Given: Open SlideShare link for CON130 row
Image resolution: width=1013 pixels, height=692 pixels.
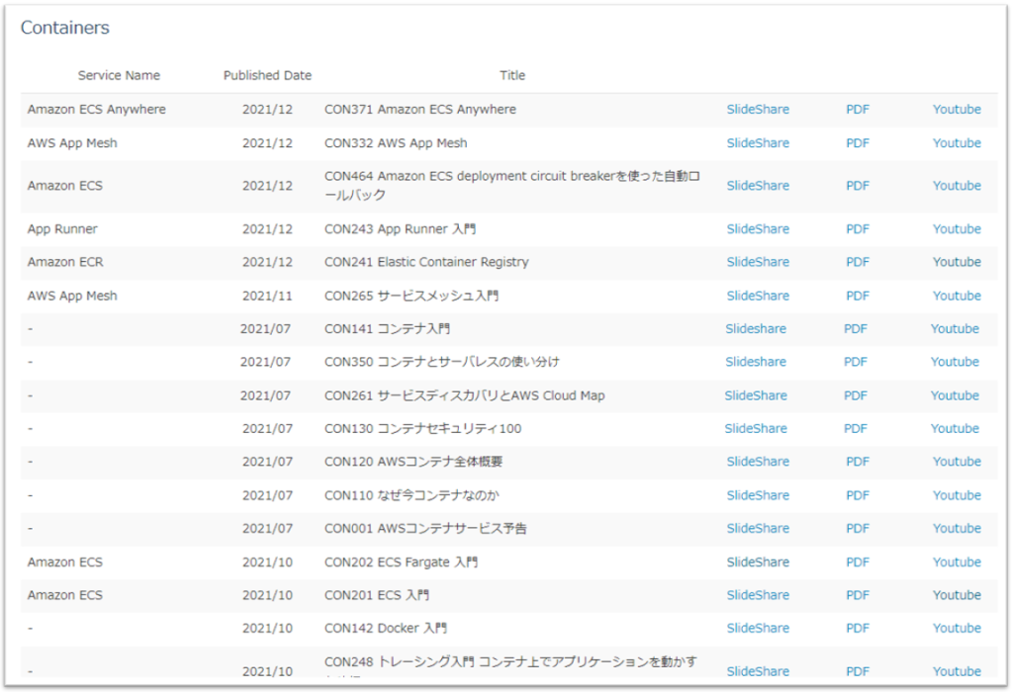Looking at the screenshot, I should click(x=755, y=428).
